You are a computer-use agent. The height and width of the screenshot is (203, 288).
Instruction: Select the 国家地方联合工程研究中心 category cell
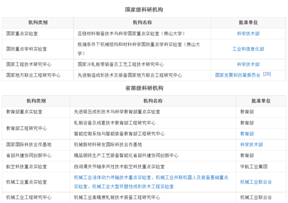(38, 75)
